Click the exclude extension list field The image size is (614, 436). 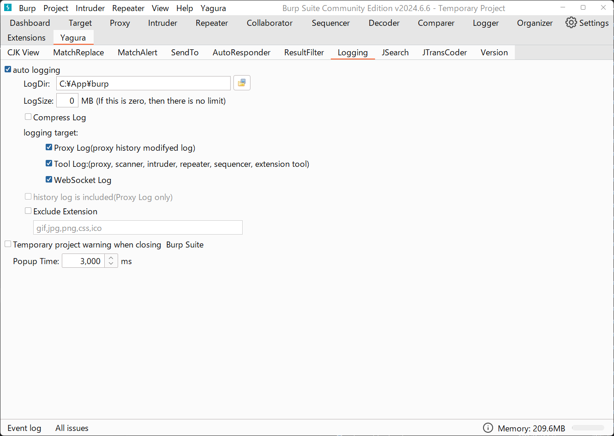coord(138,228)
